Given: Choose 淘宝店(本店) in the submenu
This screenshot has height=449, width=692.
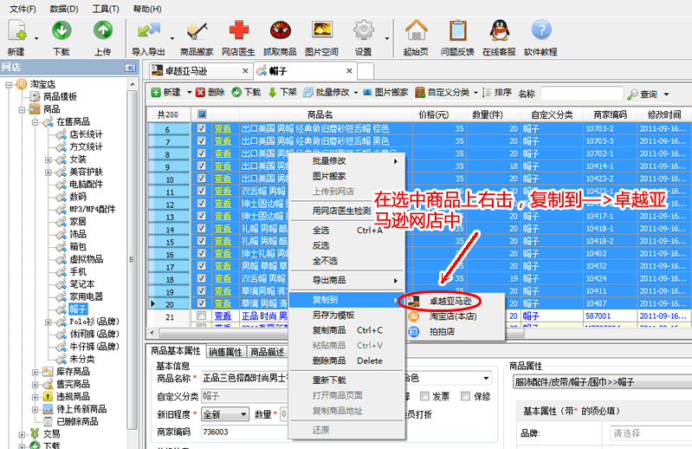Looking at the screenshot, I should (x=455, y=316).
